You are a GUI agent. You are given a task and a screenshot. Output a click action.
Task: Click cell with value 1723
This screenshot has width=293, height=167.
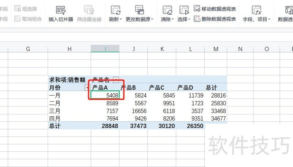click(190, 103)
